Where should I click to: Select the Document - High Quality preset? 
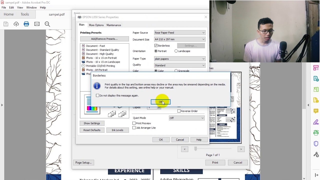coord(97,54)
